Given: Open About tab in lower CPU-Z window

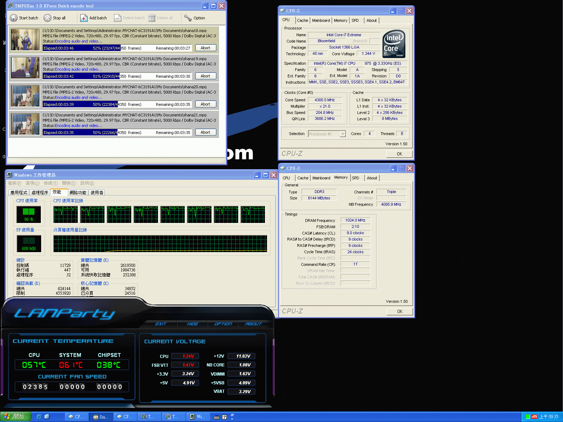Looking at the screenshot, I should (372, 178).
